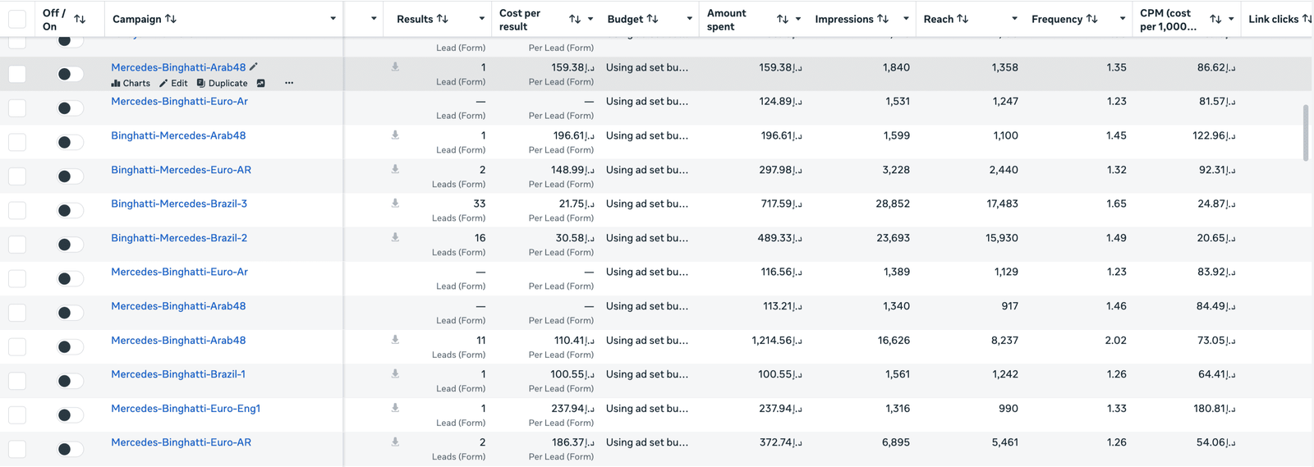This screenshot has width=1314, height=467.
Task: Duplicate the highlighted Mercedes-Binghatti-Arab48 campaign
Action: [x=222, y=83]
